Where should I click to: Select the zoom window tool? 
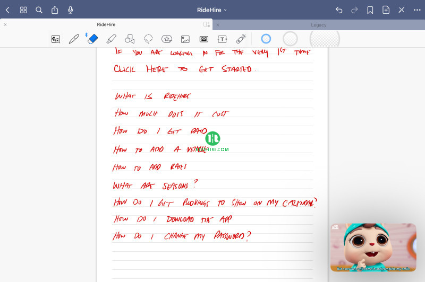56,39
